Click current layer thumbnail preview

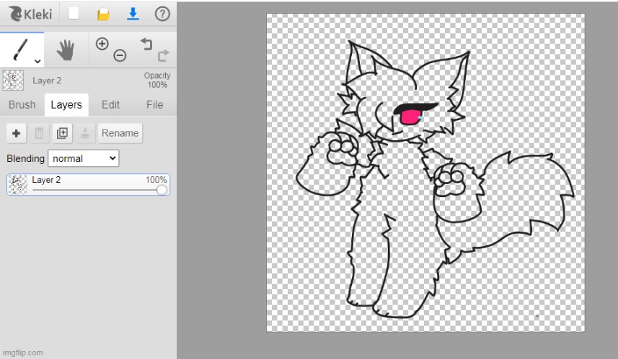(13, 80)
